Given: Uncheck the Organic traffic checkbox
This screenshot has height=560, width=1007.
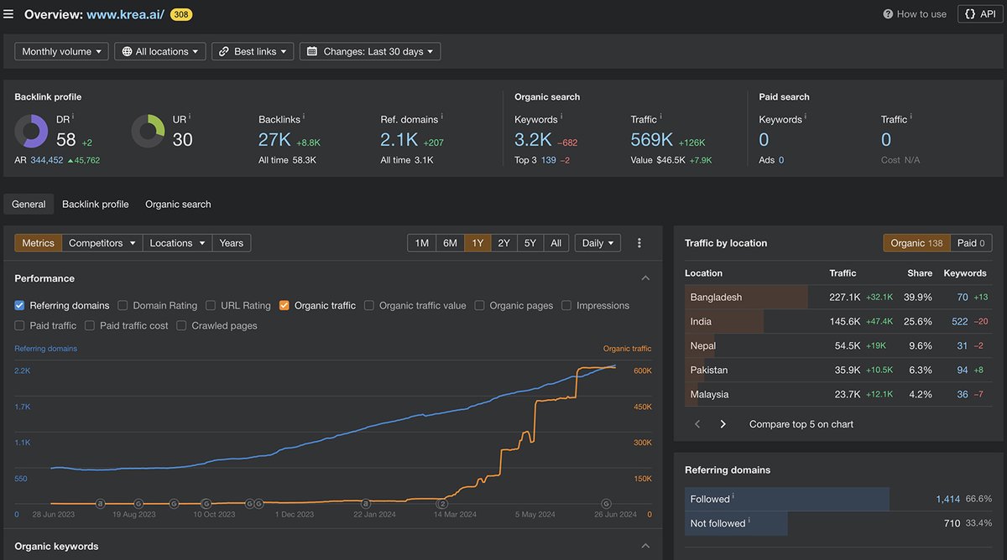Looking at the screenshot, I should coord(284,306).
